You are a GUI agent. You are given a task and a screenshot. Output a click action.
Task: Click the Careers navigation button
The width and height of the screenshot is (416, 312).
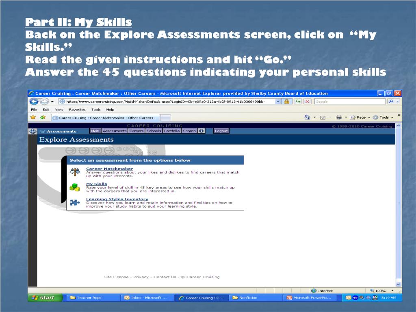click(x=136, y=131)
